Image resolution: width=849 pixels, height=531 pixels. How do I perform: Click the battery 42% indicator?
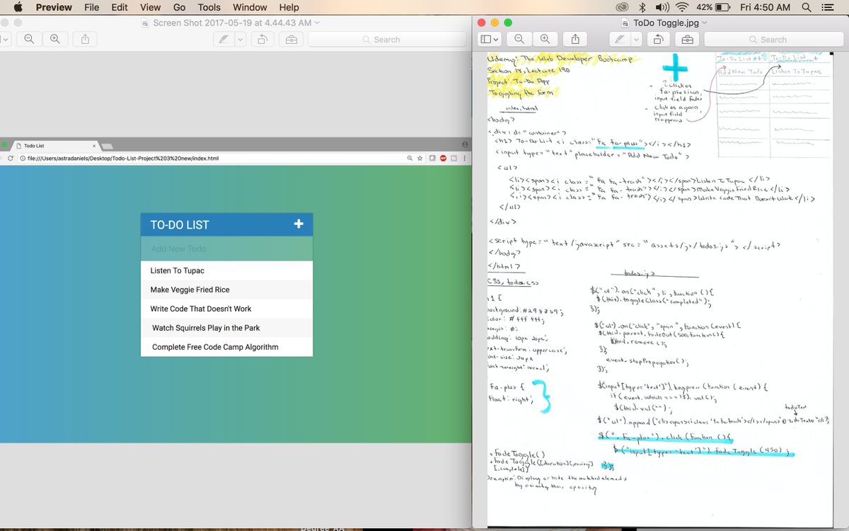(713, 7)
